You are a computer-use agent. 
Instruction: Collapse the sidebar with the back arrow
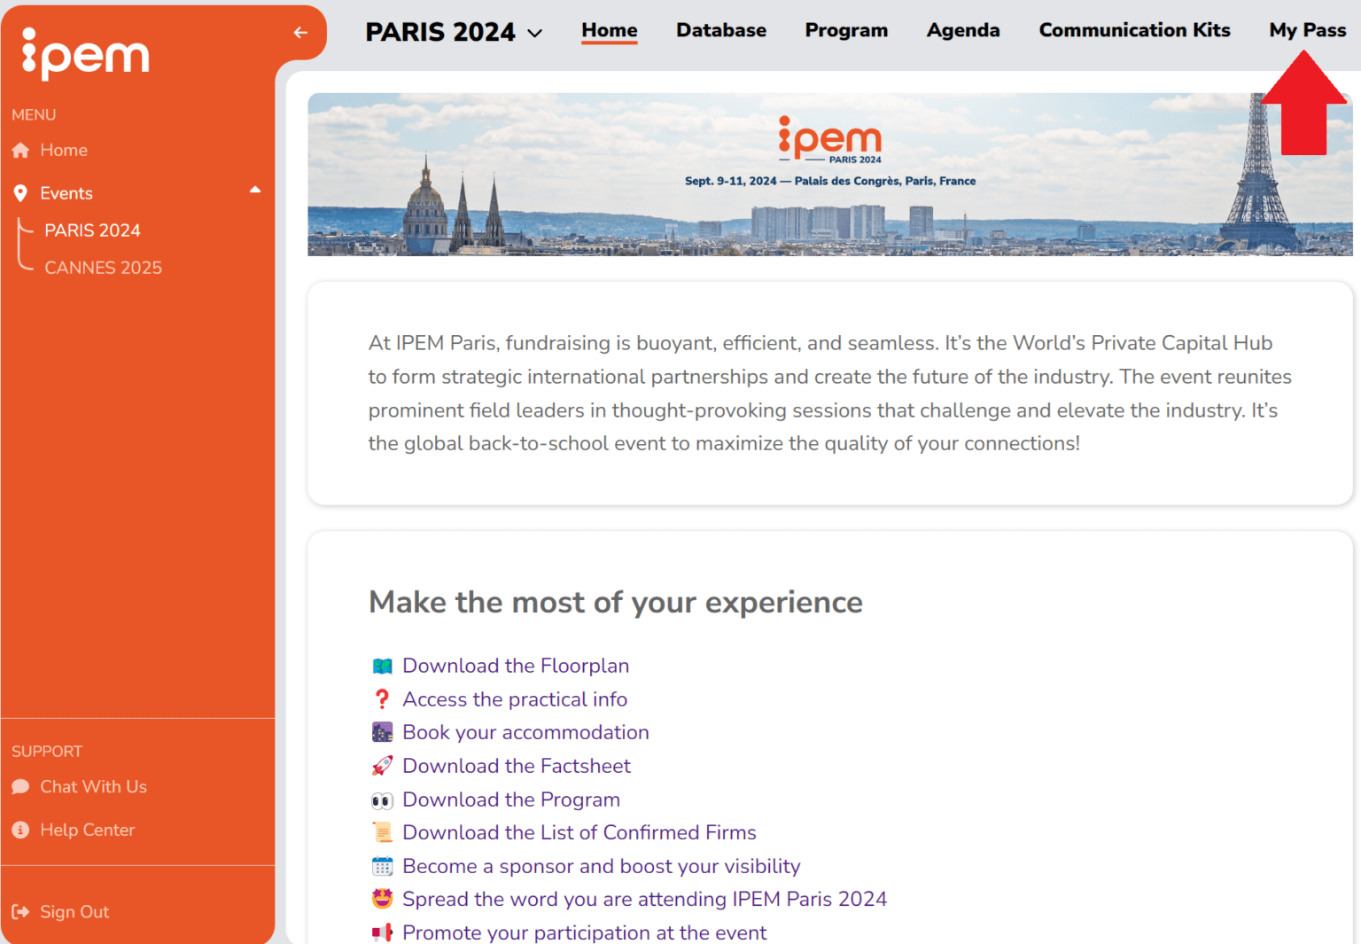300,32
